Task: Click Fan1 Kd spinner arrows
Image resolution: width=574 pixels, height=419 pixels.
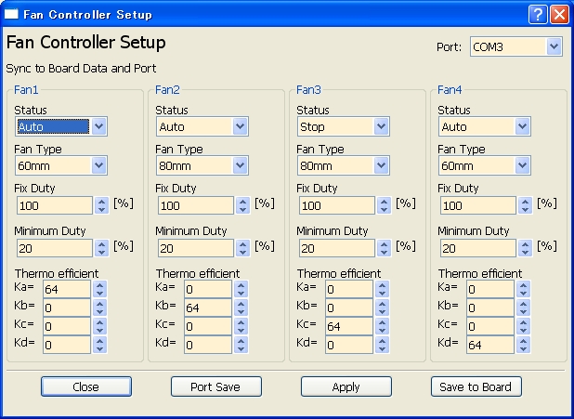Action: coord(99,345)
